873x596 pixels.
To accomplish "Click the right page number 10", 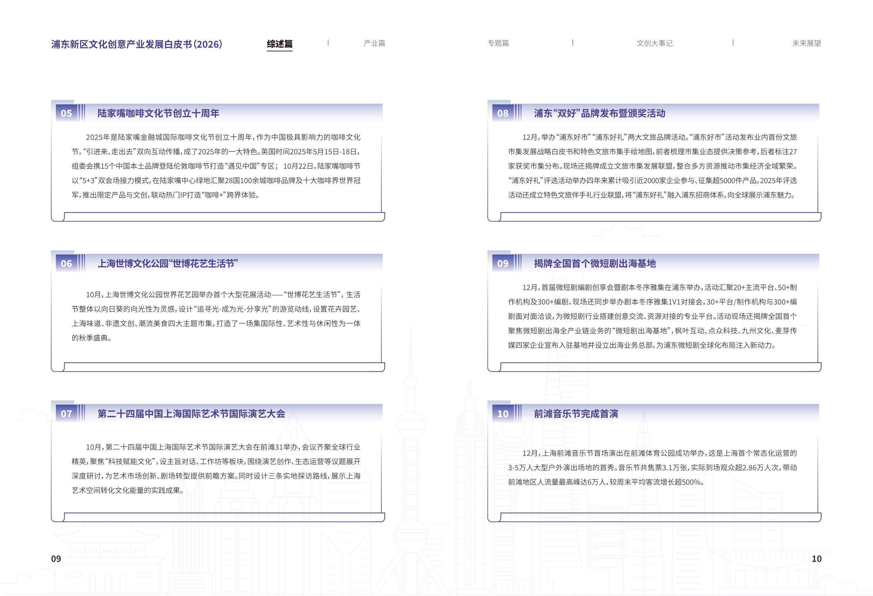I will 817,559.
